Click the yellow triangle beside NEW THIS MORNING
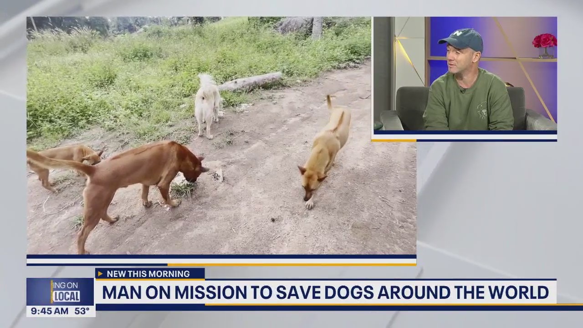Viewport: 583px width, 328px height. click(x=100, y=274)
